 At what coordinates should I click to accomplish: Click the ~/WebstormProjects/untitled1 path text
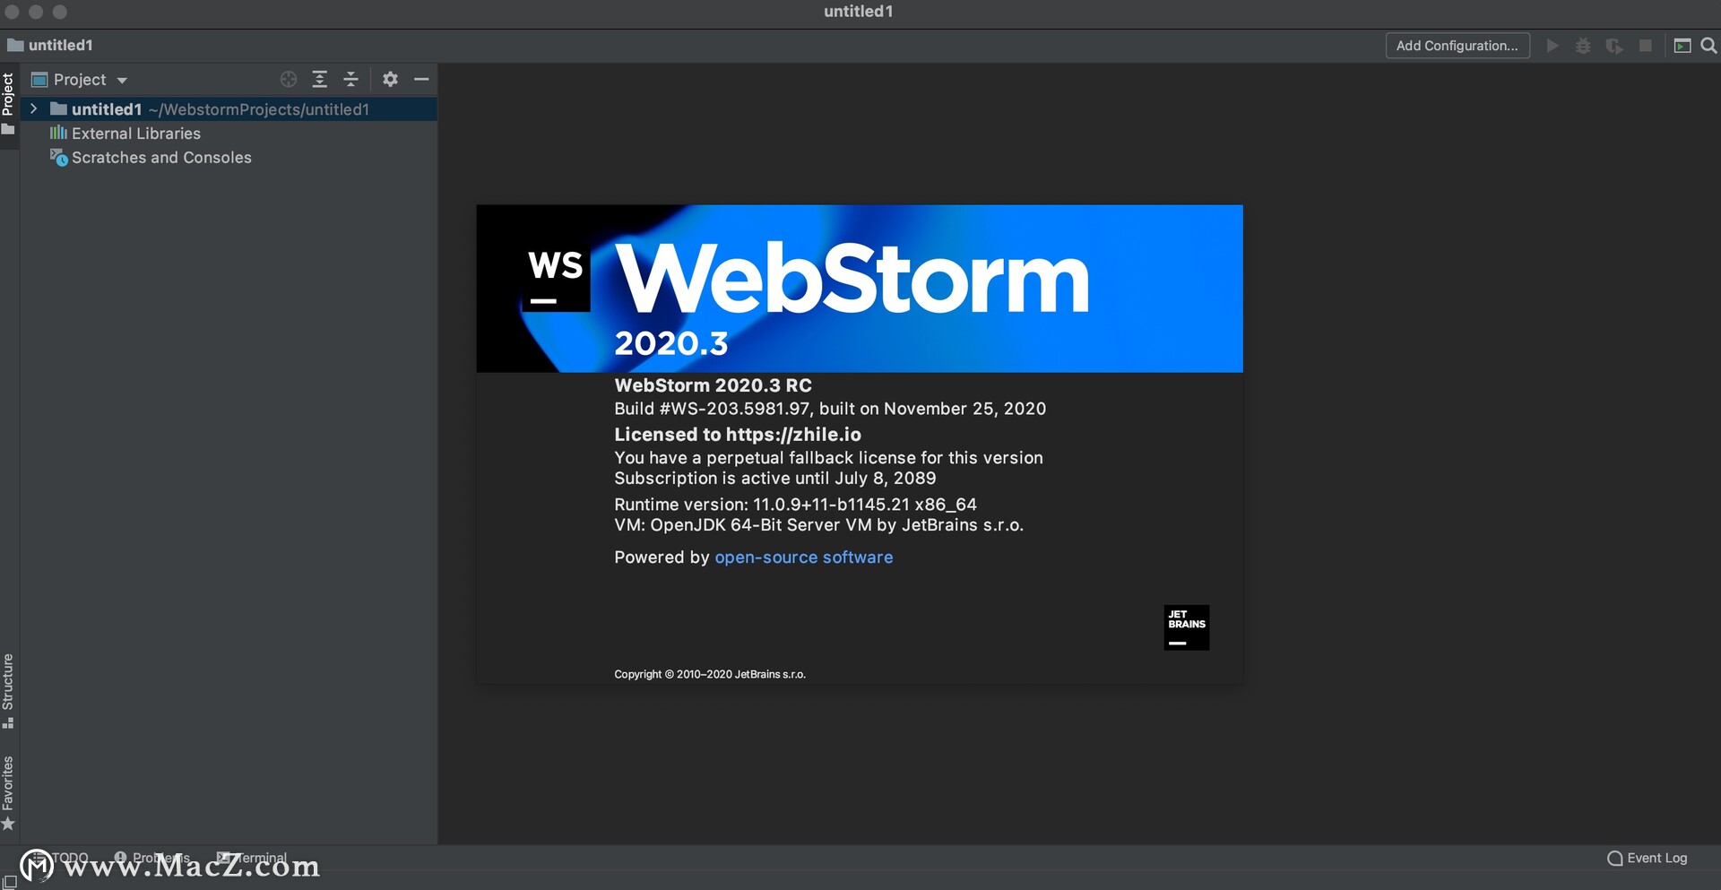pyautogui.click(x=259, y=109)
